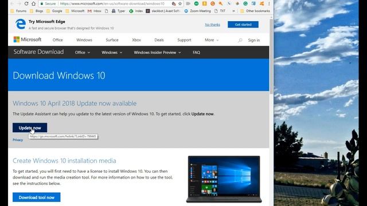Viewport: 367px width, 206px height.
Task: Open the Google bookmark folder
Action: point(54,11)
